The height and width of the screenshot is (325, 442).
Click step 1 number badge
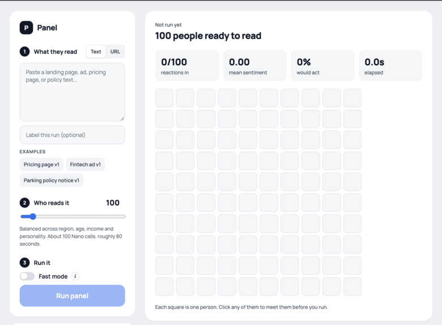(24, 52)
